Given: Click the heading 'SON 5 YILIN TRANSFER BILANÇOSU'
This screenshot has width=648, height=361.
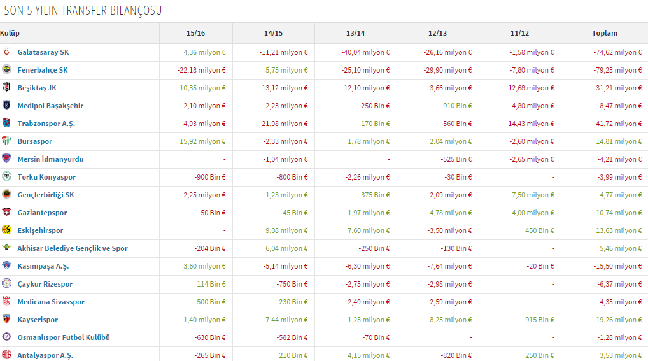Looking at the screenshot, I should click(x=83, y=10).
